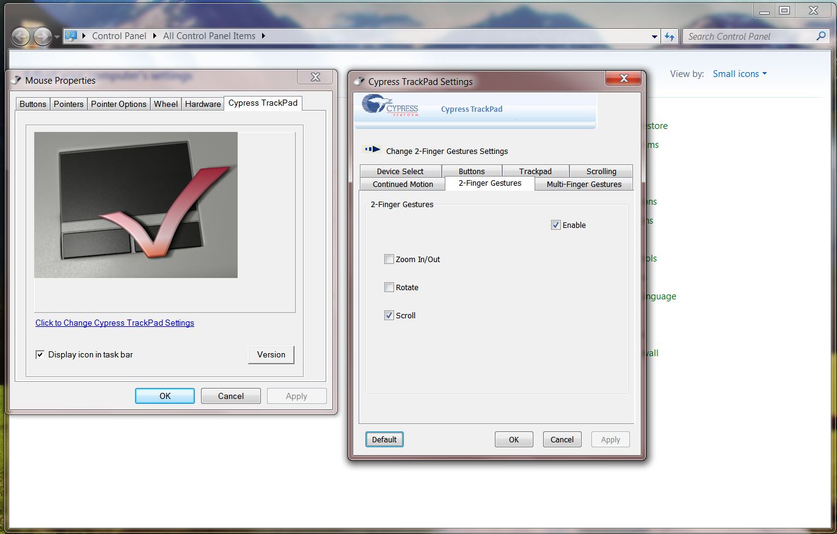Expand the arrow after Control Panel breadcrumb
Screen dimensions: 837x534
(x=153, y=35)
